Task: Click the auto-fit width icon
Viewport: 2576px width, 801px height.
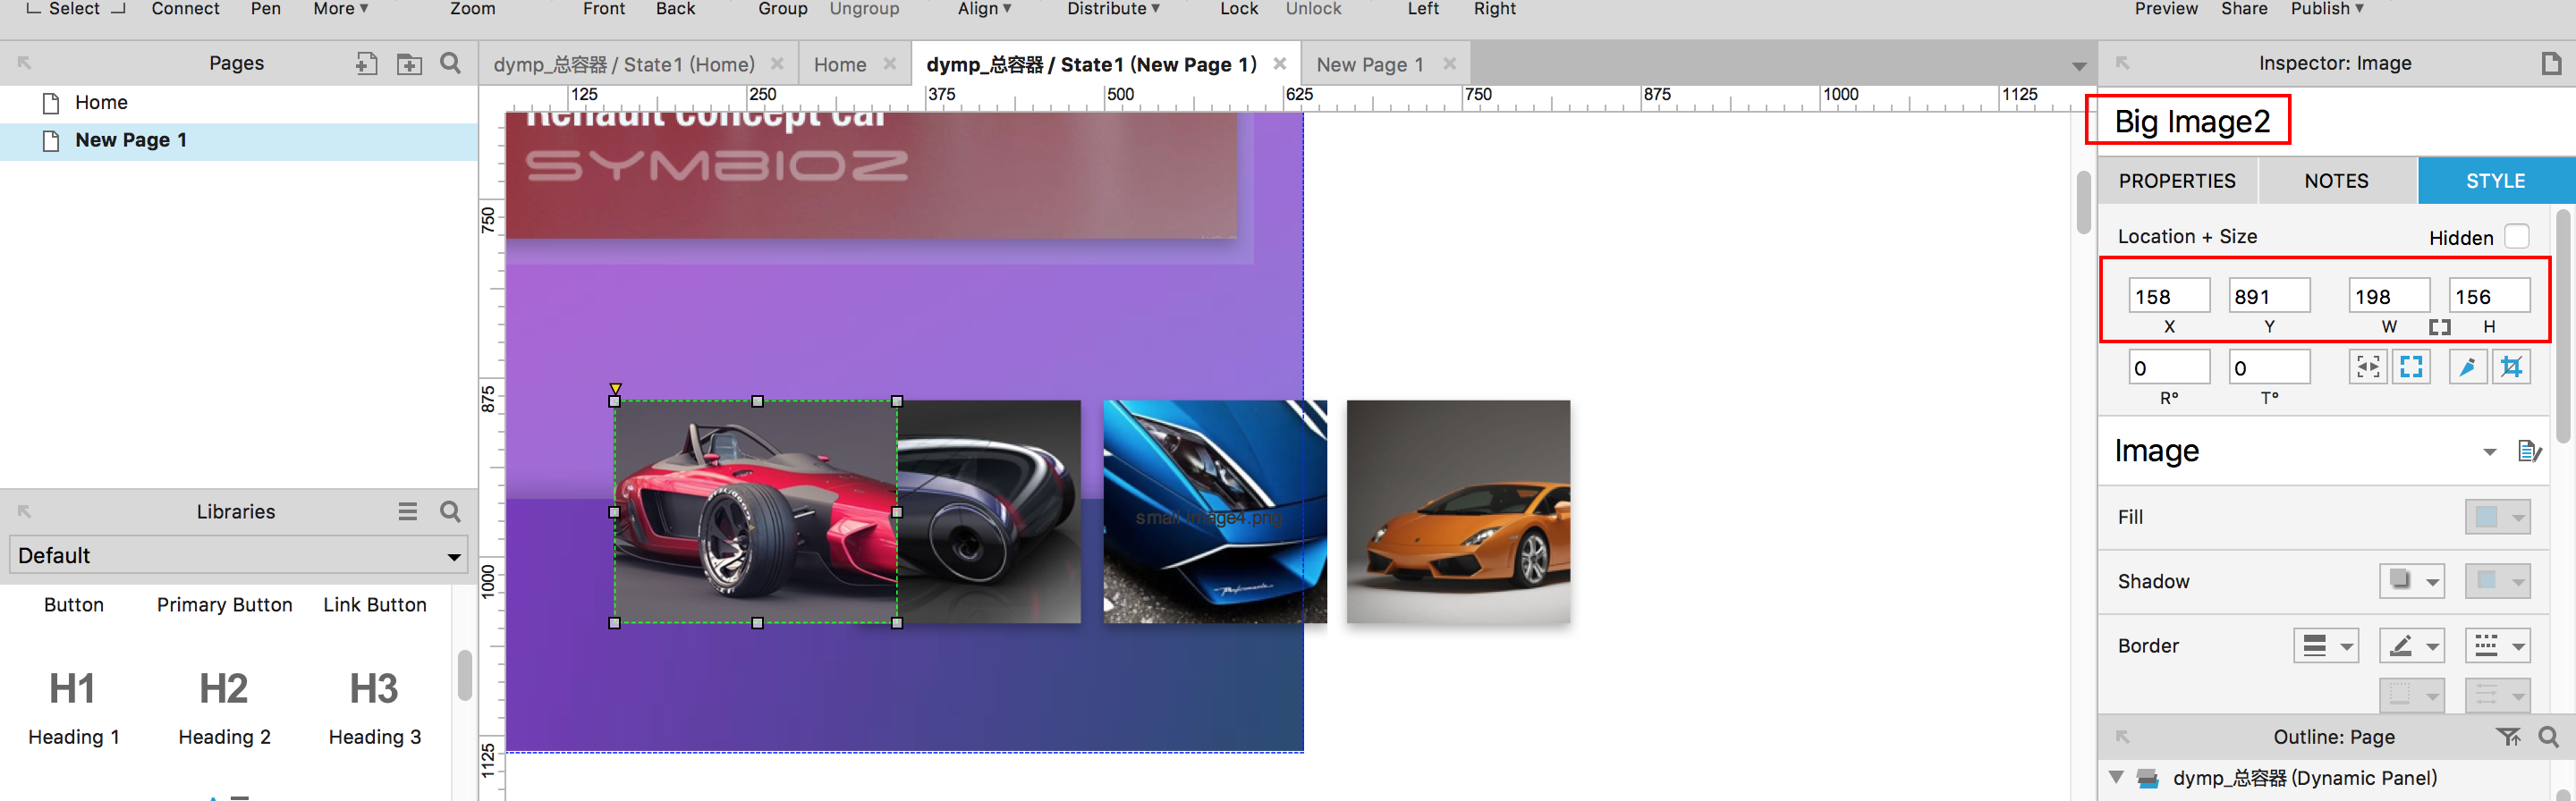Action: click(x=2367, y=367)
